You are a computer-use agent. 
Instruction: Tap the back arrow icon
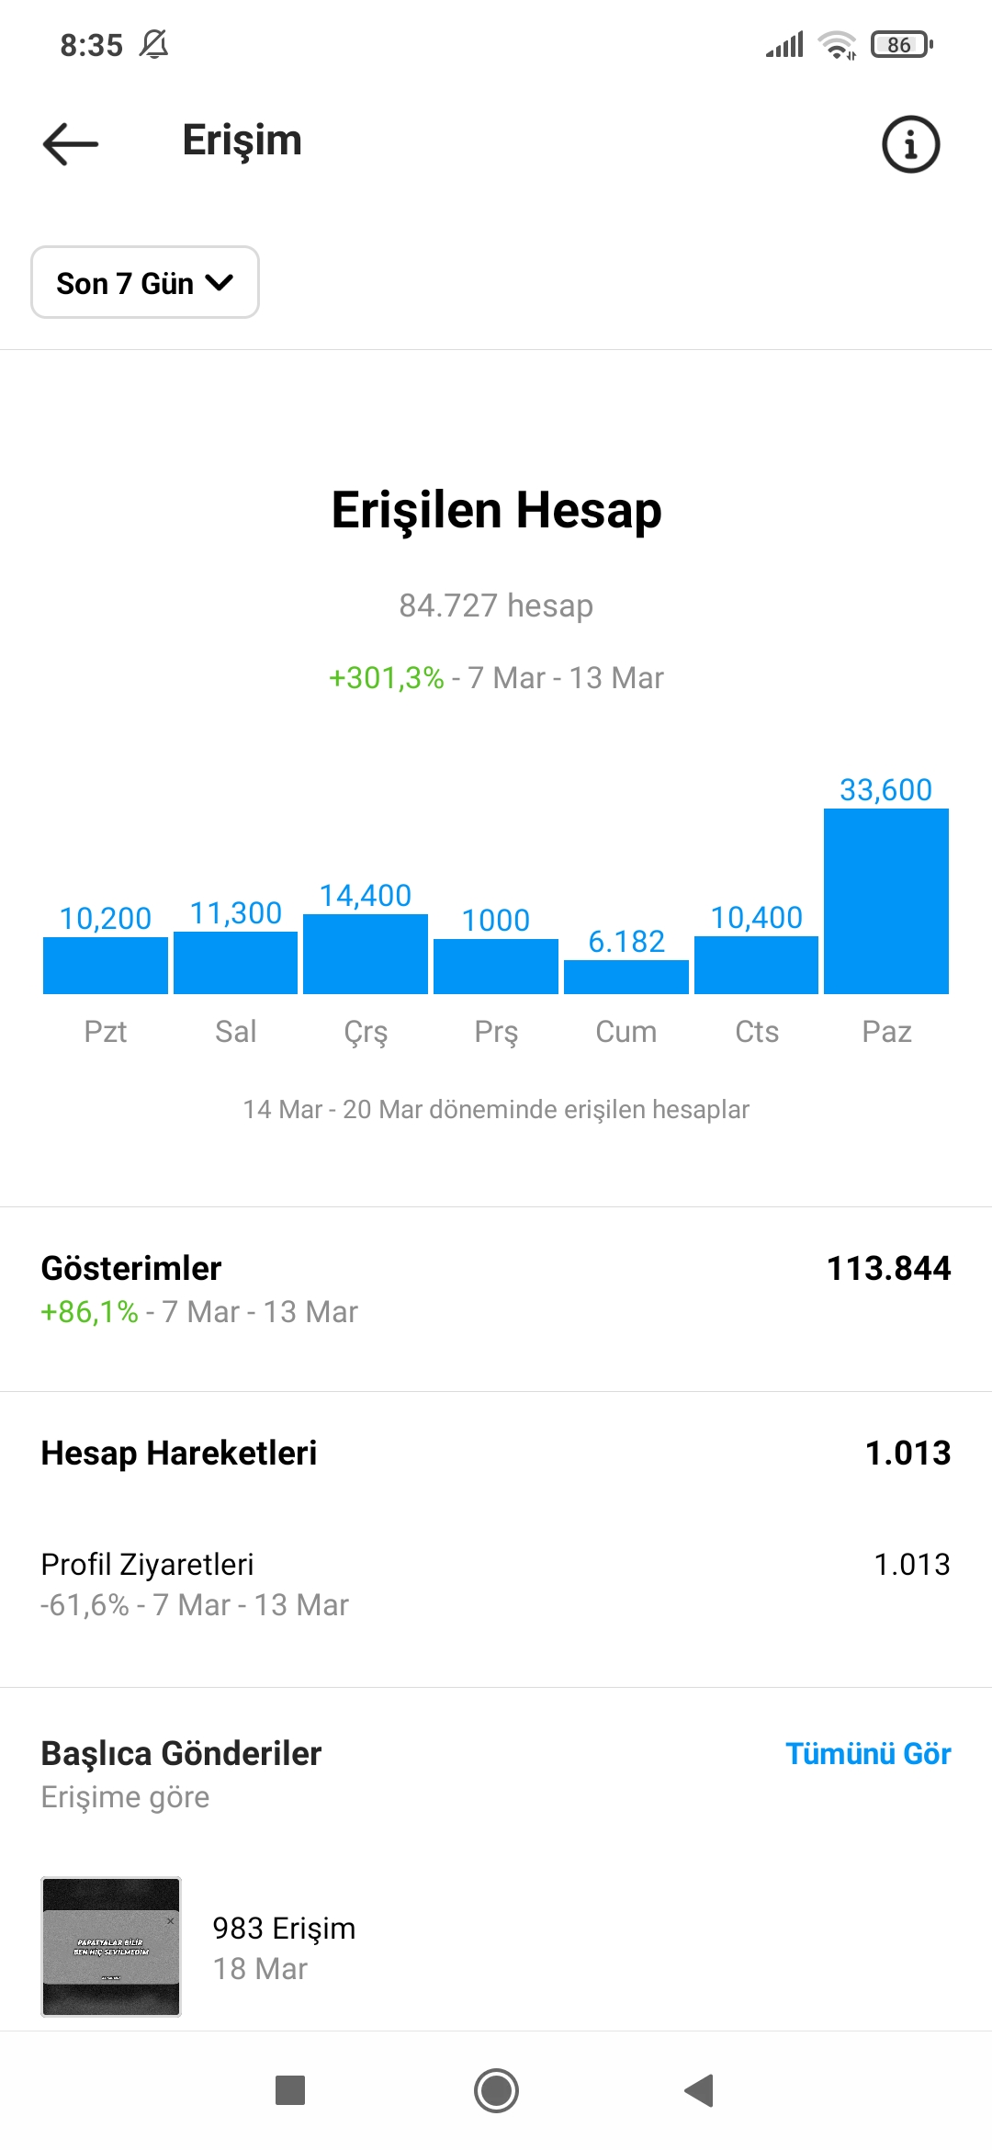(x=71, y=143)
